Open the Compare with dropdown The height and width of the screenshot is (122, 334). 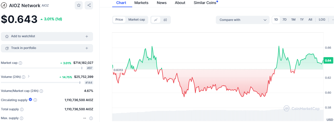click(243, 20)
